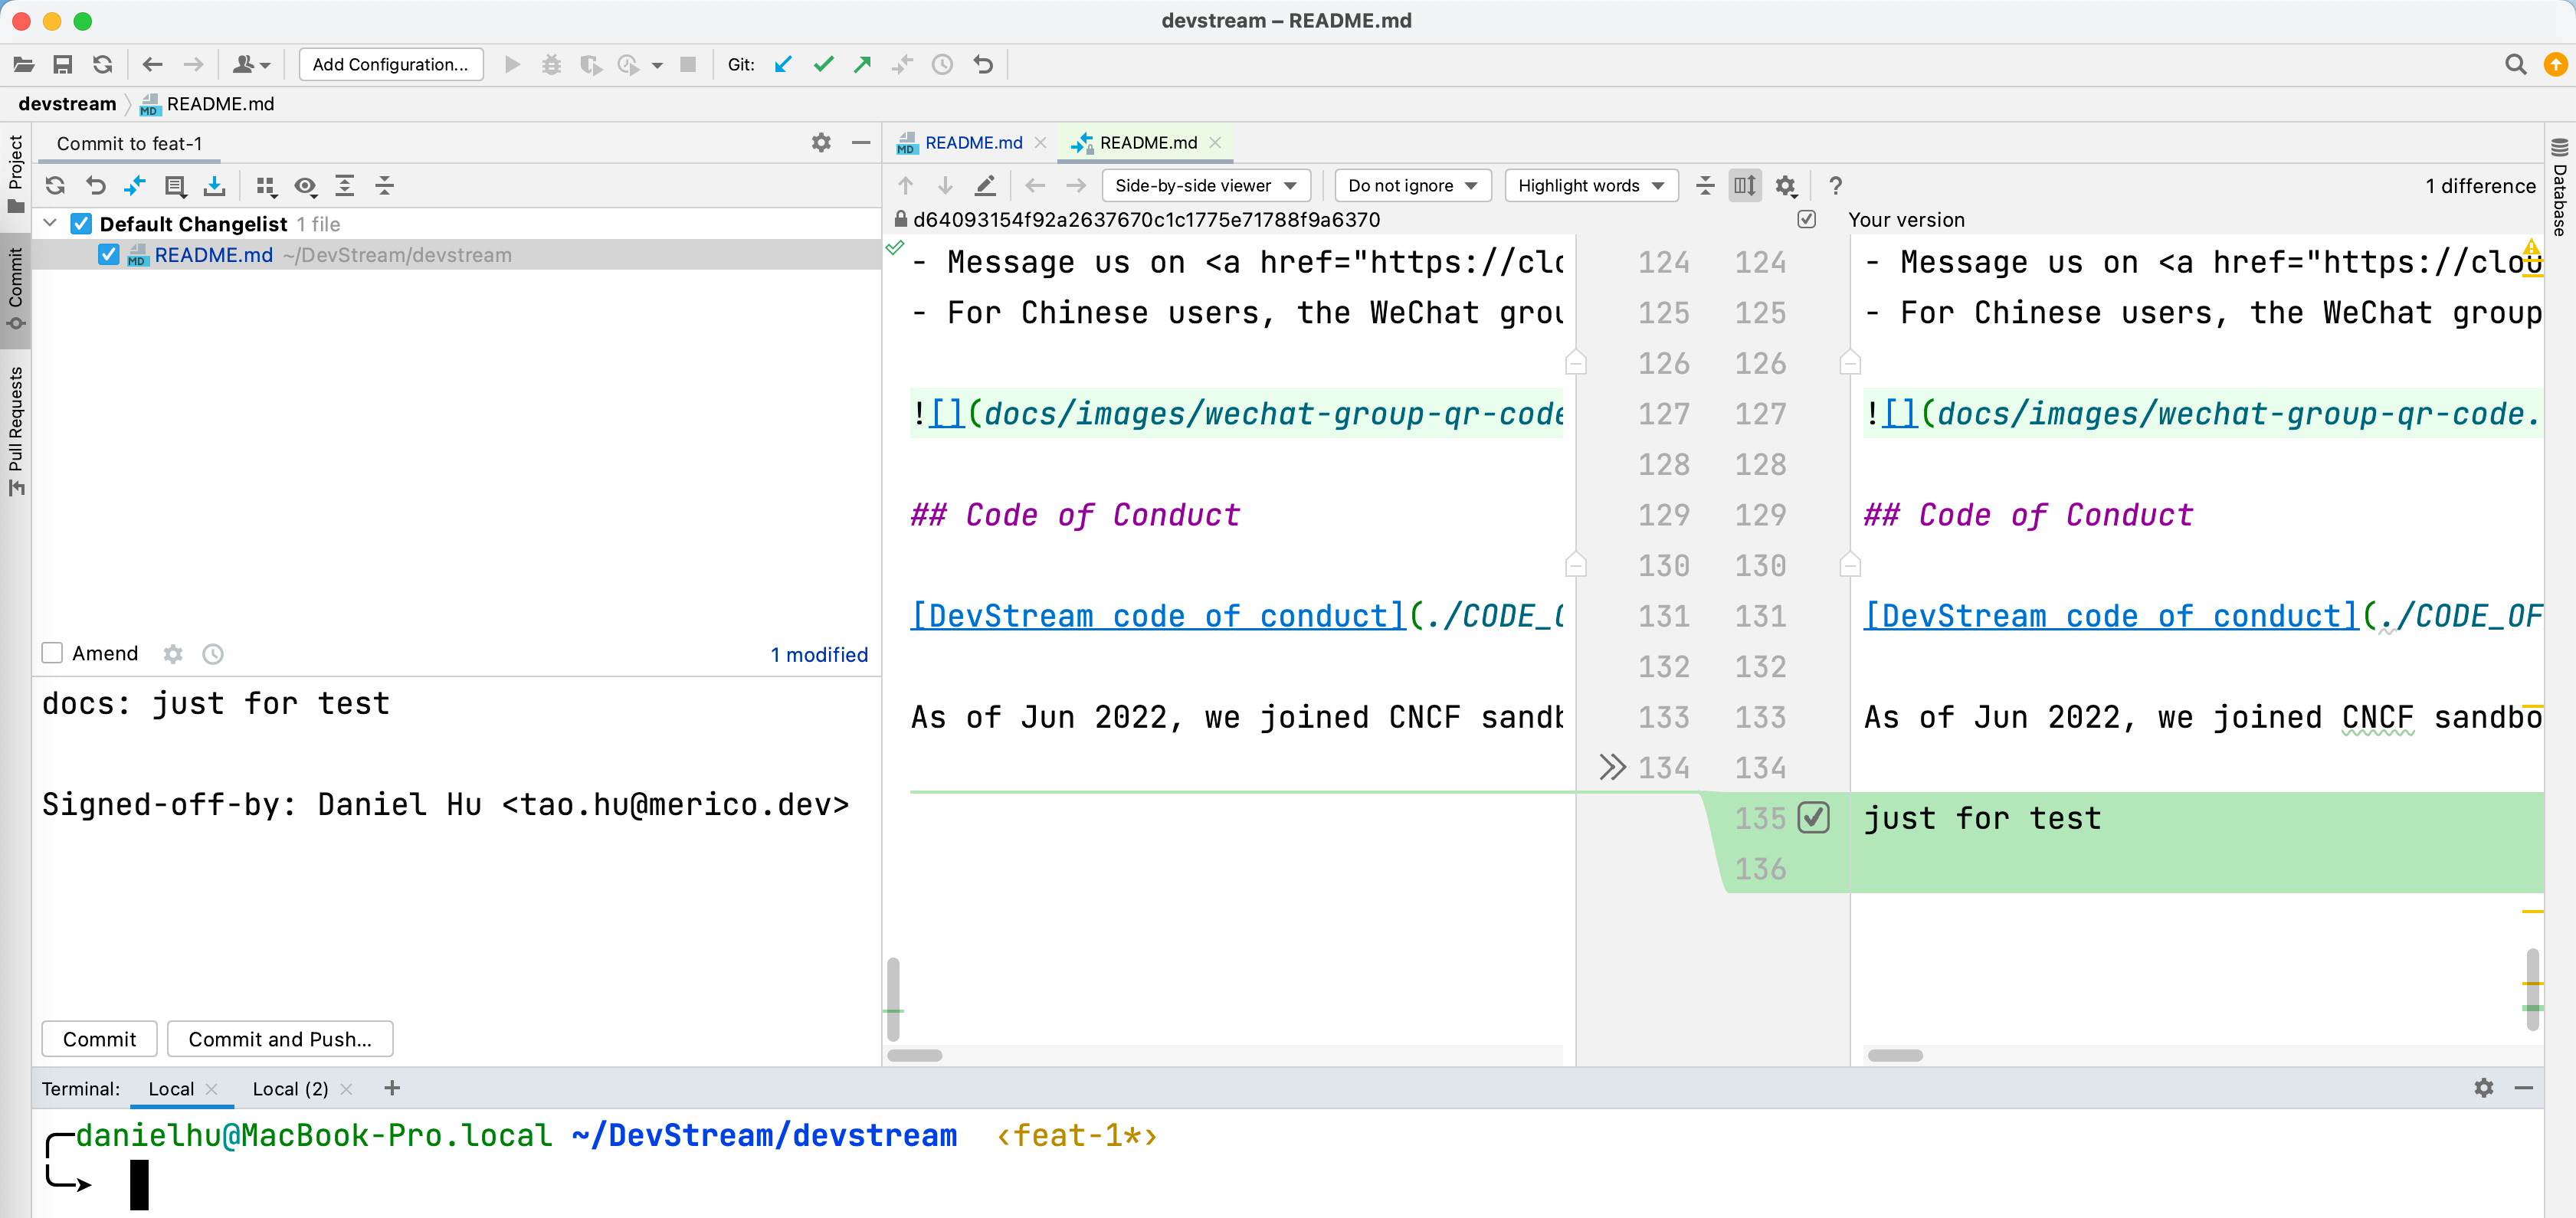
Task: Open Git Show History clock icon
Action: [x=942, y=65]
